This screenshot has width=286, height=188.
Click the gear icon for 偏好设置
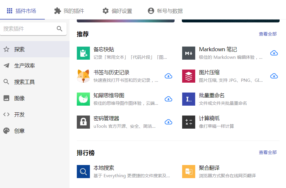[x=105, y=11]
